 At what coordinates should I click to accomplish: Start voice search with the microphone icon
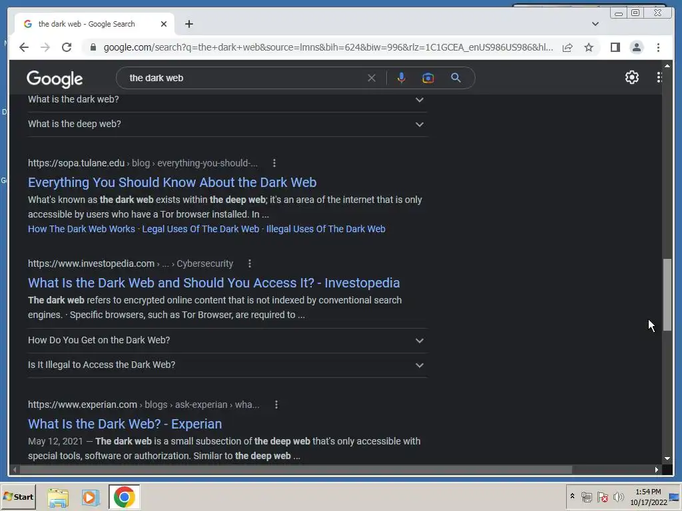point(401,79)
